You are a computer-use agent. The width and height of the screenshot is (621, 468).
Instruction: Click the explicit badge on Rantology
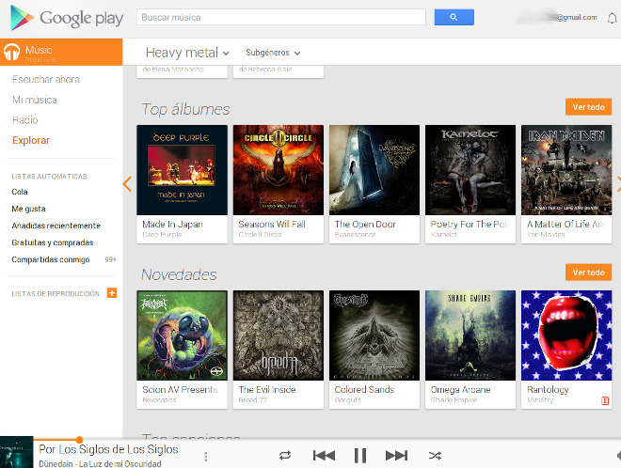[605, 400]
